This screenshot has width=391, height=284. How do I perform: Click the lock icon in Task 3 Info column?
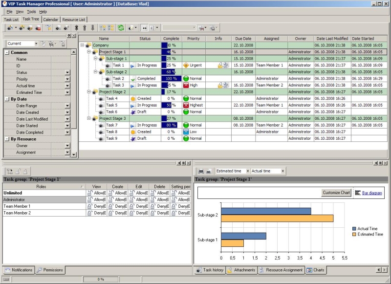click(220, 85)
